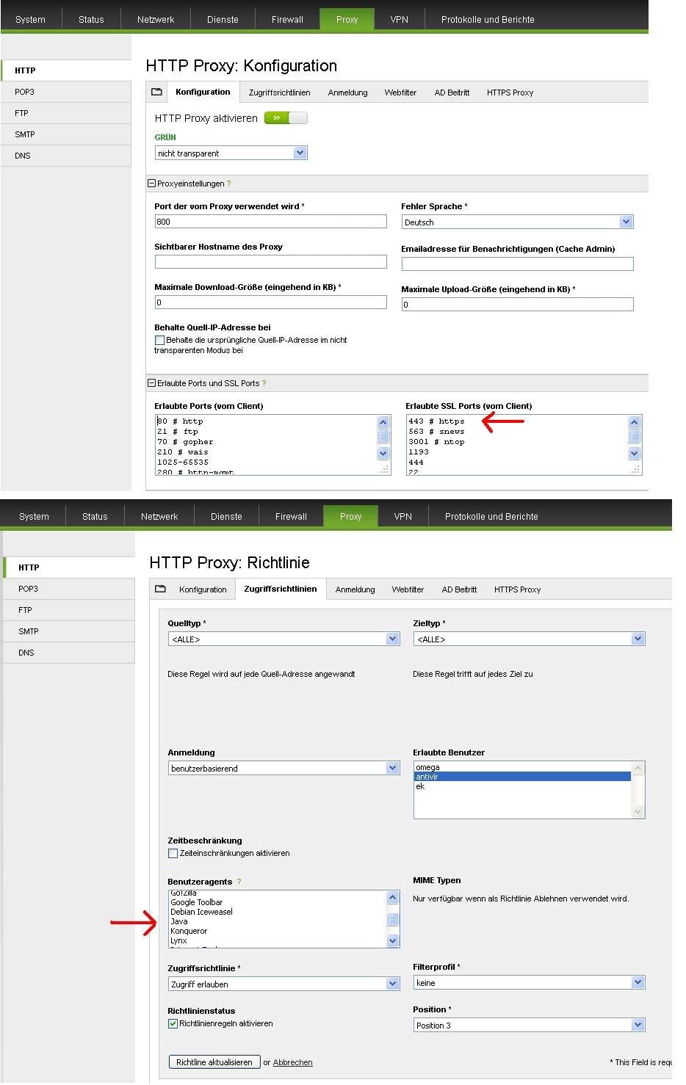Enable Behalte Quell-IP-Adresse checkbox
Viewport: 686px width, 1085px height.
pyautogui.click(x=159, y=341)
